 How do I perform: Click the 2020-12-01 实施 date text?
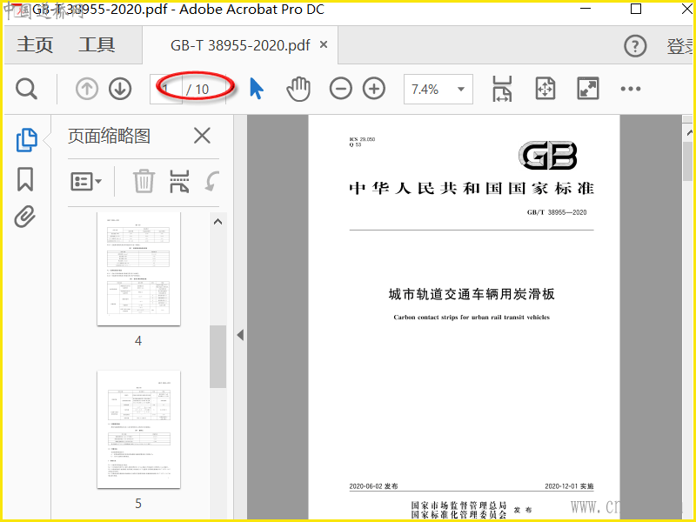click(569, 486)
